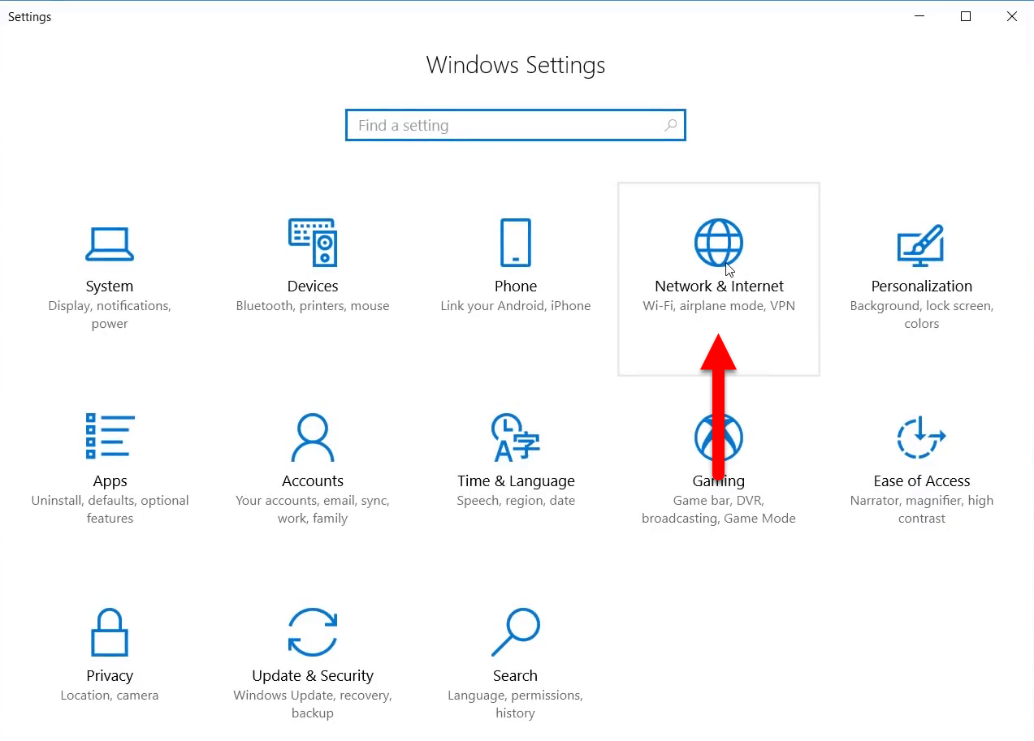Screen dimensions: 1034x741
Task: Click the magnifier in Find a setting box
Action: point(671,125)
